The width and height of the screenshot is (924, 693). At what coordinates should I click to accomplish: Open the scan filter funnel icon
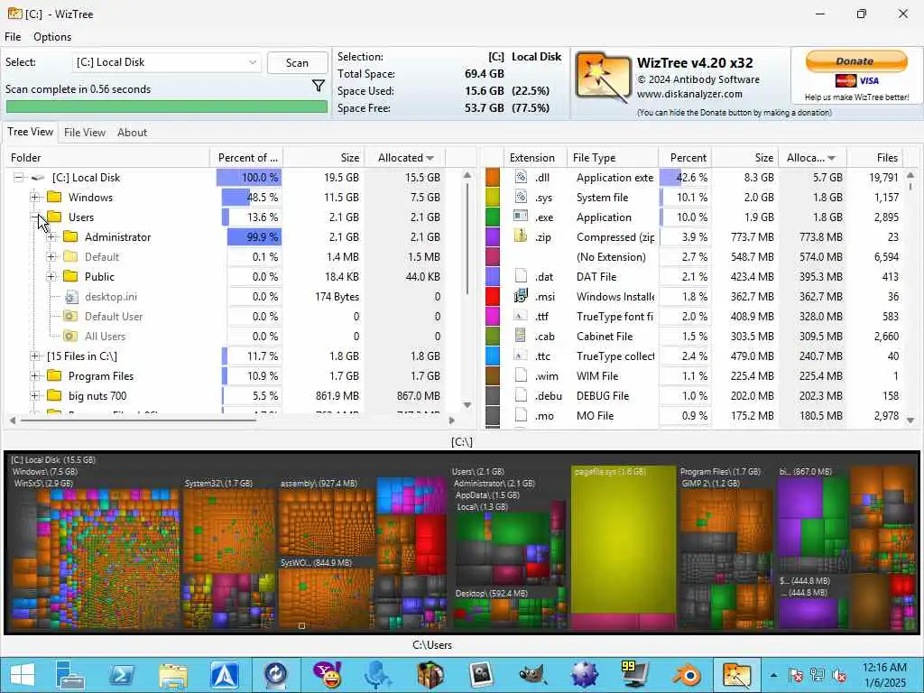(319, 87)
